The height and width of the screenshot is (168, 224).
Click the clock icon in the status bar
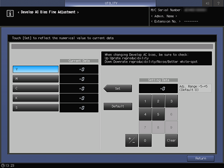[3, 165]
